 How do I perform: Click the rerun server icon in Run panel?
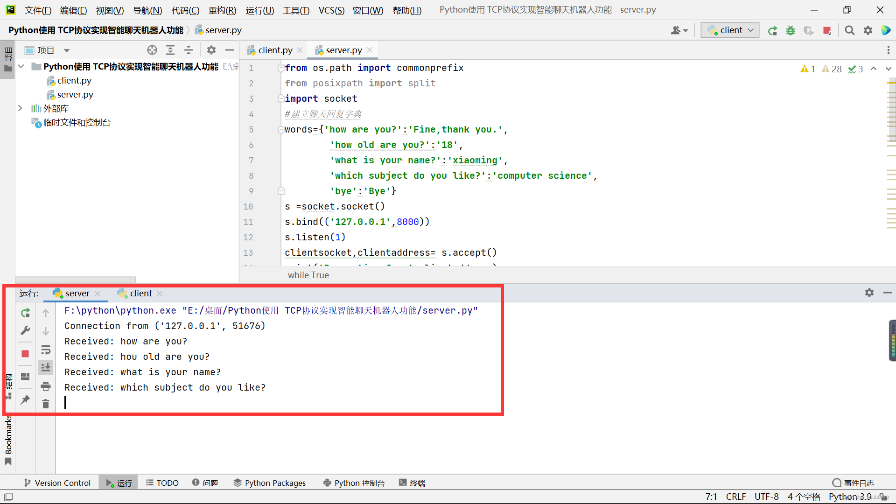(x=26, y=313)
